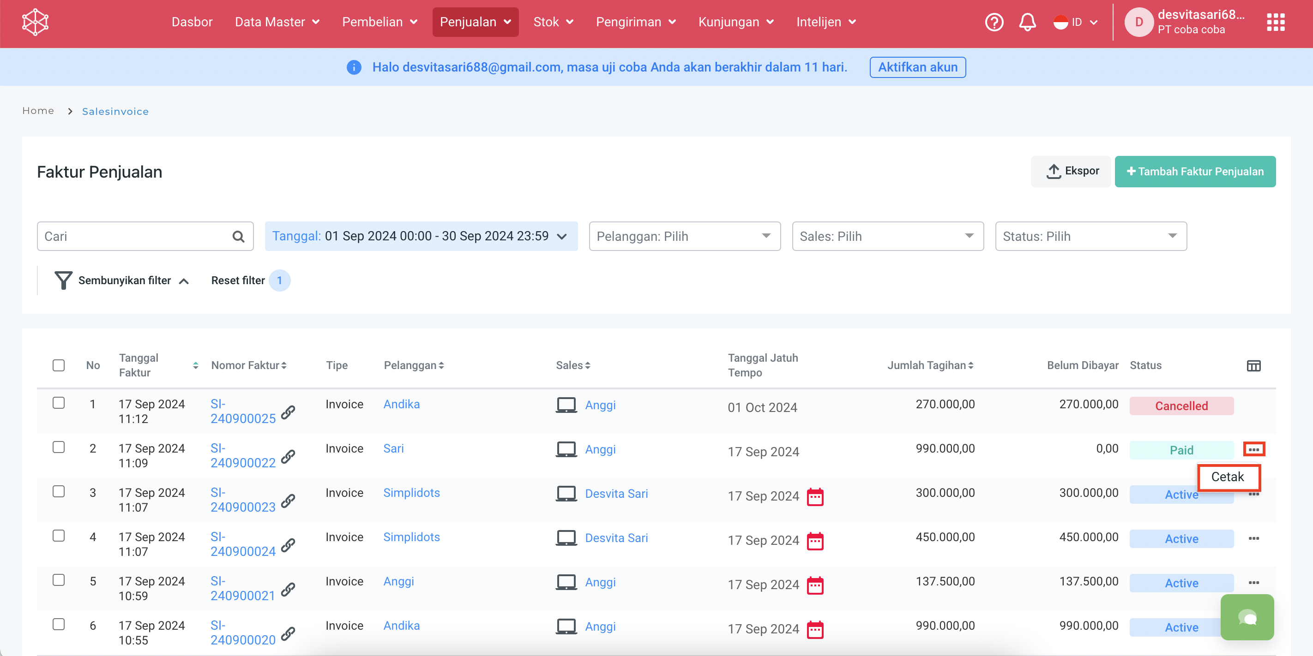
Task: Click the column settings table icon
Action: point(1253,366)
